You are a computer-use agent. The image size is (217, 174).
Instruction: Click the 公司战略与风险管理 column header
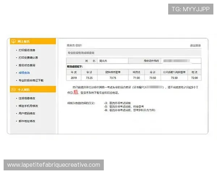tap(174, 72)
